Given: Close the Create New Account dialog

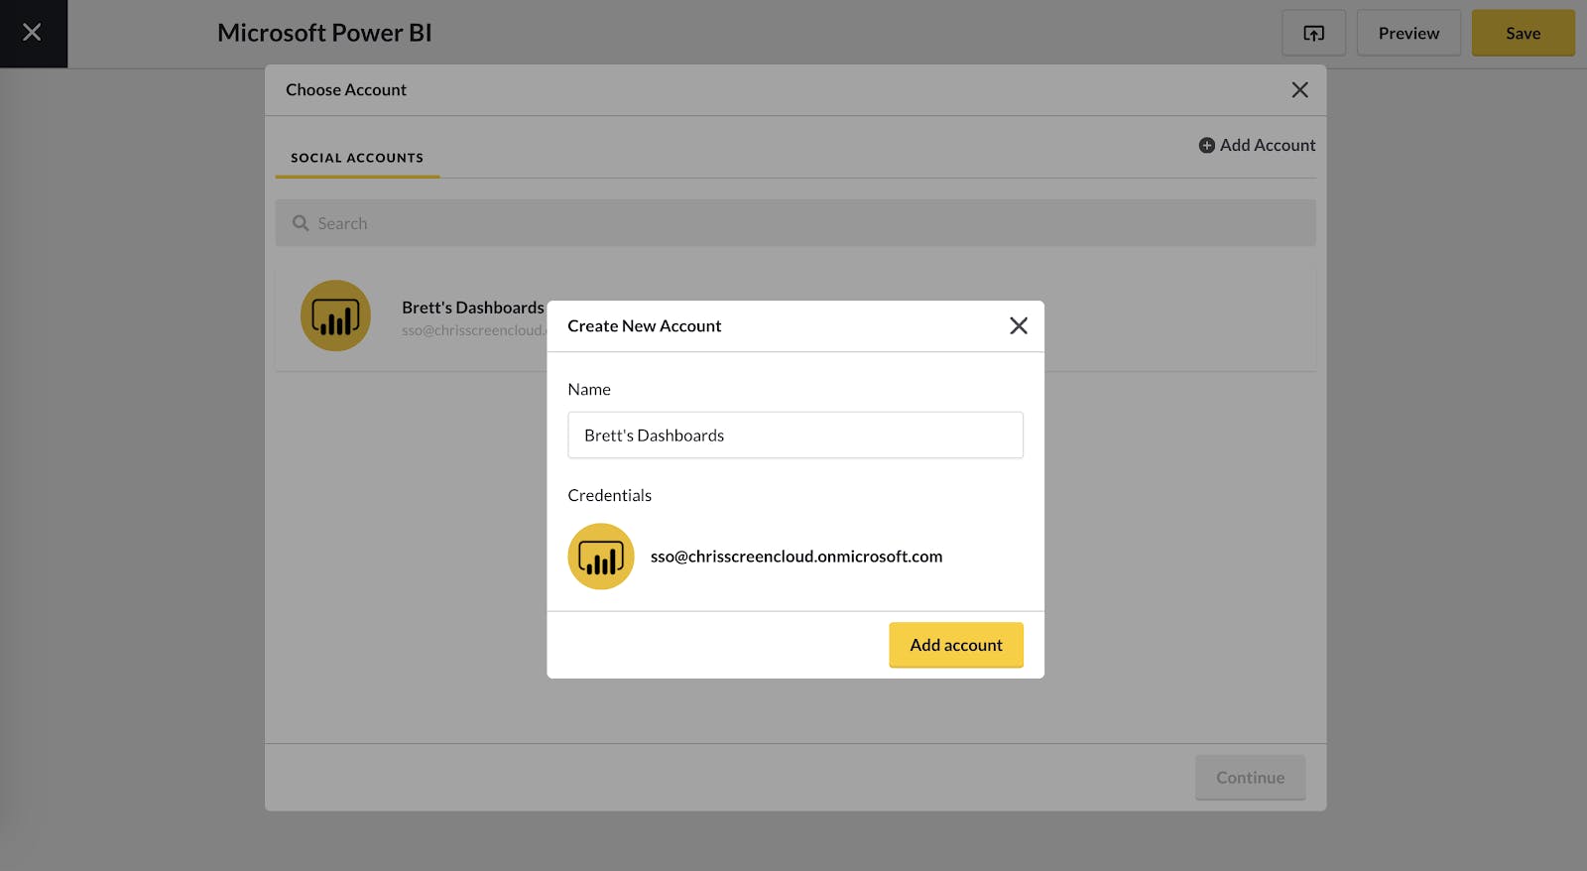Looking at the screenshot, I should 1018,325.
